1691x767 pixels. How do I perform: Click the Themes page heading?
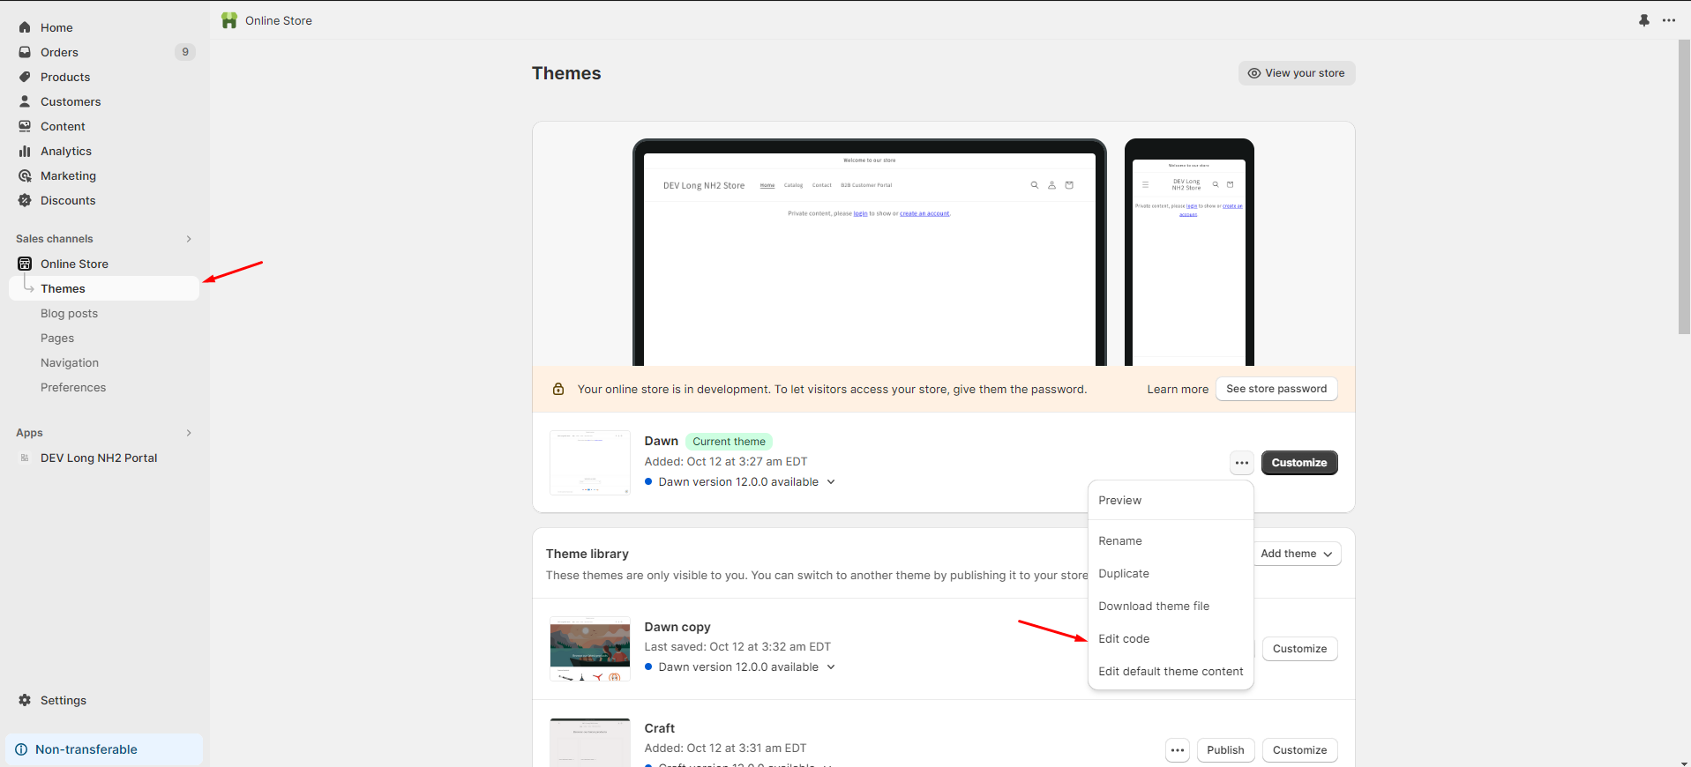click(x=566, y=73)
